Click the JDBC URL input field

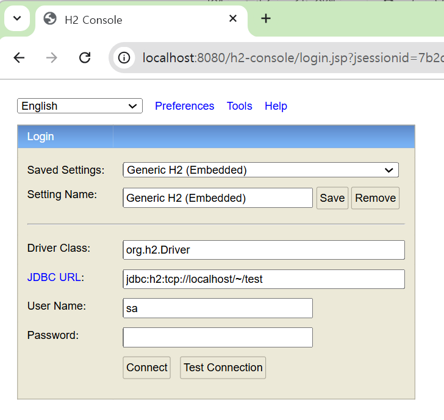(263, 279)
